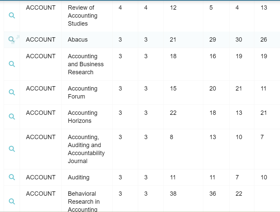The width and height of the screenshot is (280, 212).
Task: Click Behavioral Research in Accounting title
Action: tap(83, 202)
